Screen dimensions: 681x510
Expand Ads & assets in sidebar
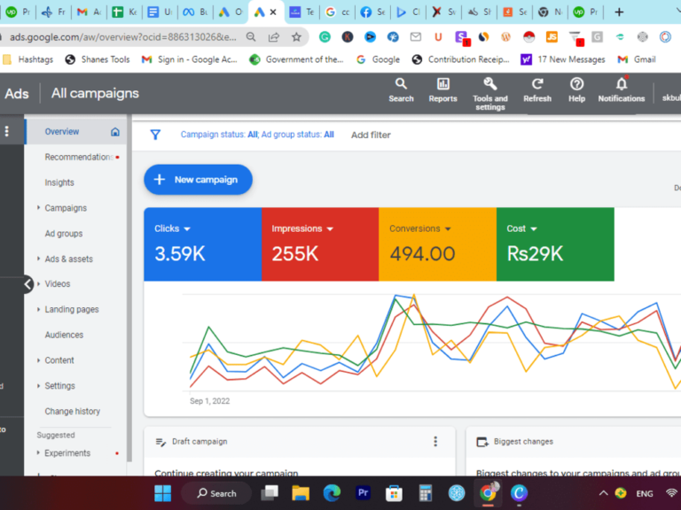tap(38, 259)
